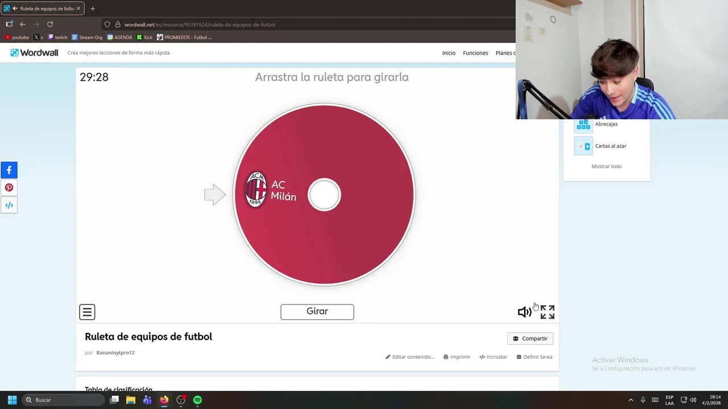
Task: Reload the page with refresh icon
Action: click(x=50, y=24)
